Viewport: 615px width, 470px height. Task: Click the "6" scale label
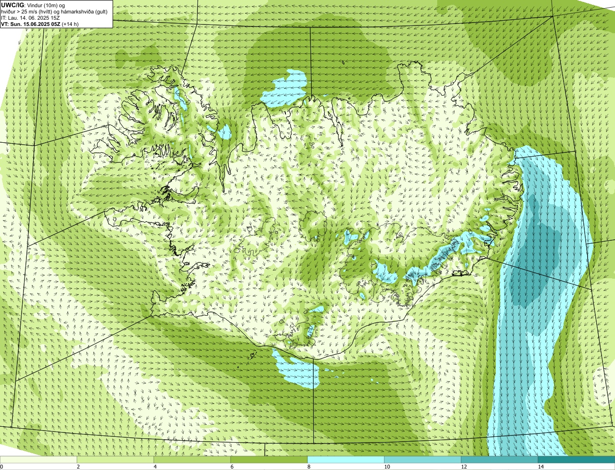232,467
